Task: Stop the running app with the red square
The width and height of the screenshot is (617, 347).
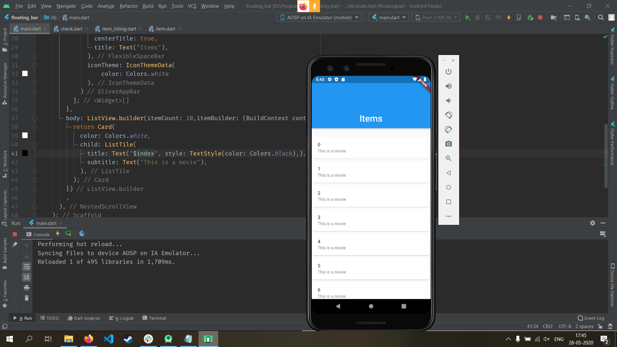Action: [540, 17]
